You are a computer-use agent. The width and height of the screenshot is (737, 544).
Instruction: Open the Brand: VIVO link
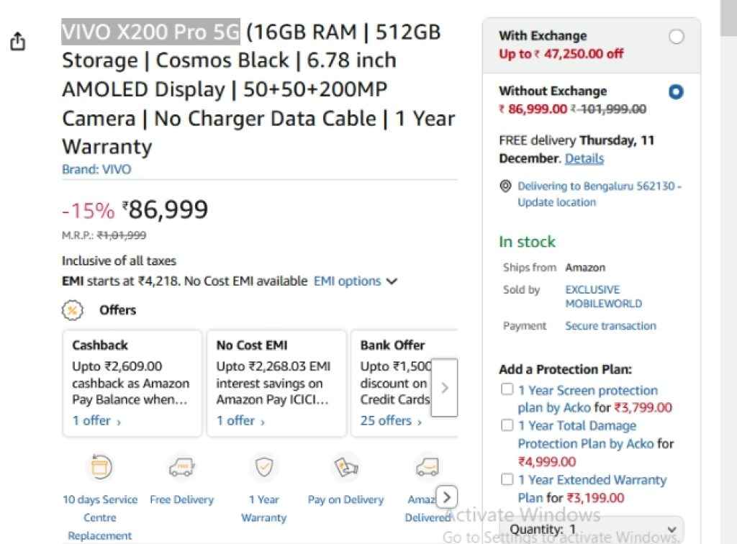tap(96, 170)
